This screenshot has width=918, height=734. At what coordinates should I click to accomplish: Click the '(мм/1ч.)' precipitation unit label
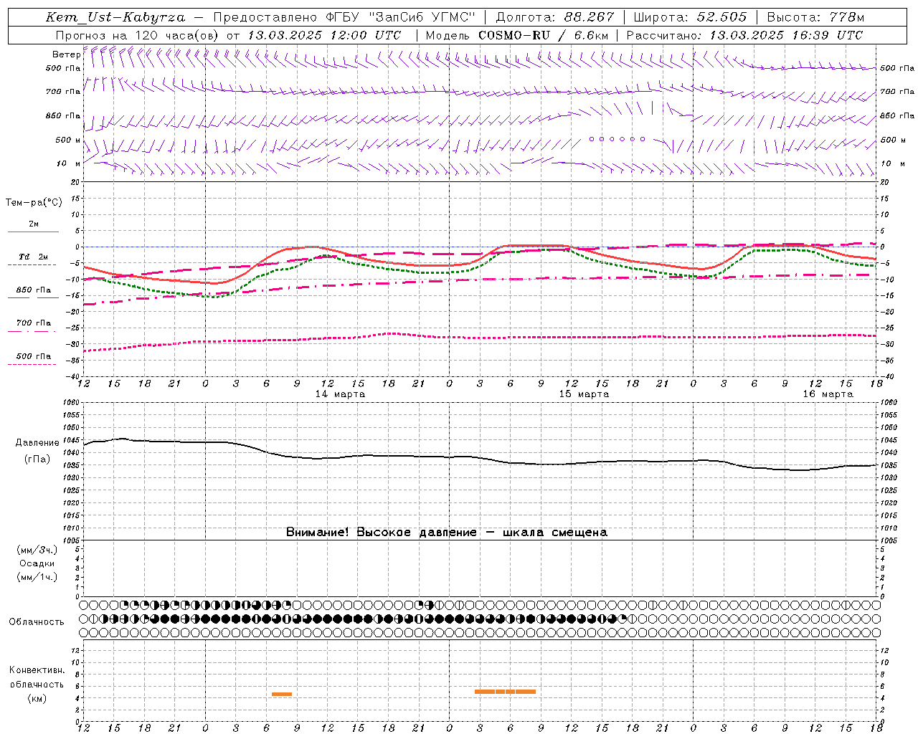coord(37,577)
